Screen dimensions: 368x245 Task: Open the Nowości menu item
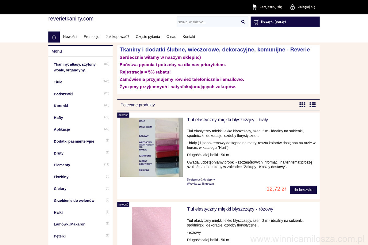point(70,37)
